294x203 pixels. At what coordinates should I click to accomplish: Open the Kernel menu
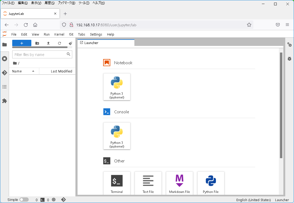click(59, 34)
